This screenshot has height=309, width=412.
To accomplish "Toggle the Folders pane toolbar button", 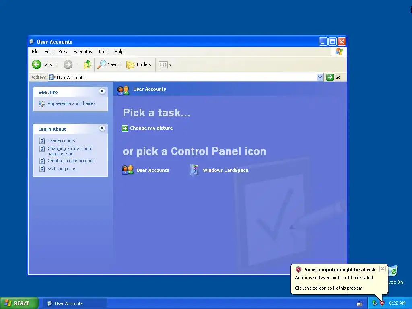I will pyautogui.click(x=139, y=64).
